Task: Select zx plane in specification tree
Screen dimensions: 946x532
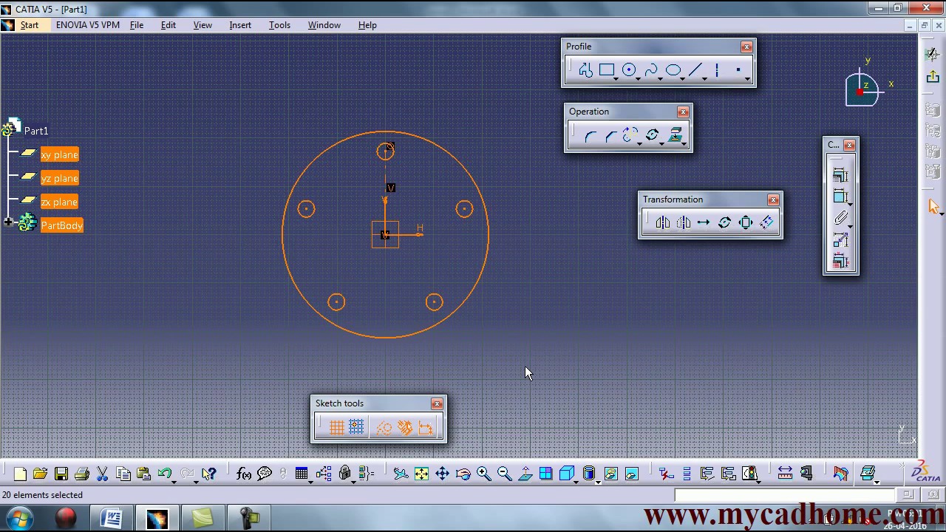Action: coord(60,202)
